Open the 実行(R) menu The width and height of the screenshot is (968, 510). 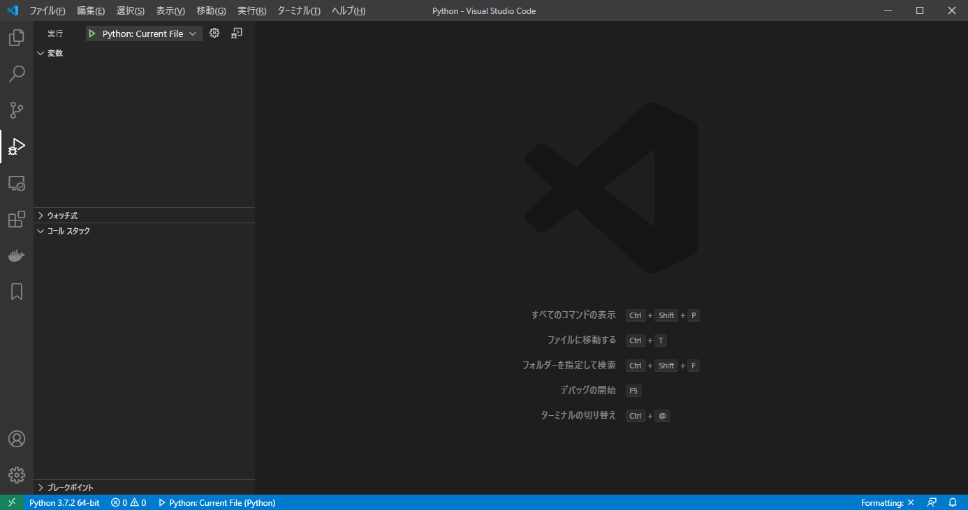(251, 10)
